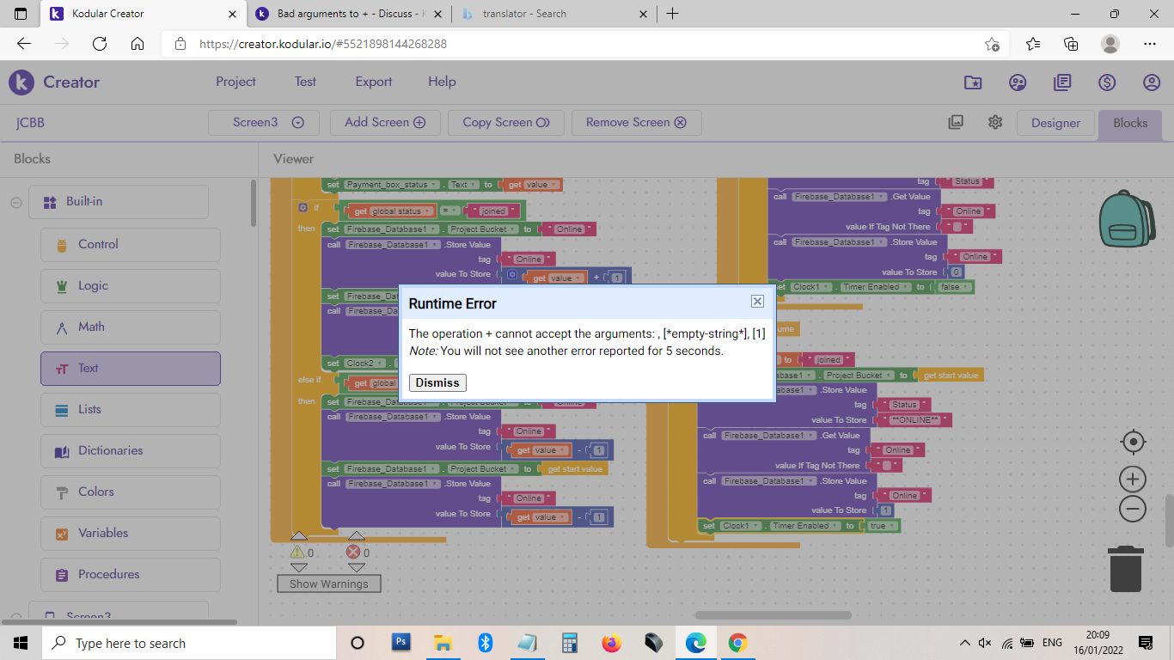Open the starred folder icon in header
Viewport: 1174px width, 660px height.
click(x=973, y=82)
